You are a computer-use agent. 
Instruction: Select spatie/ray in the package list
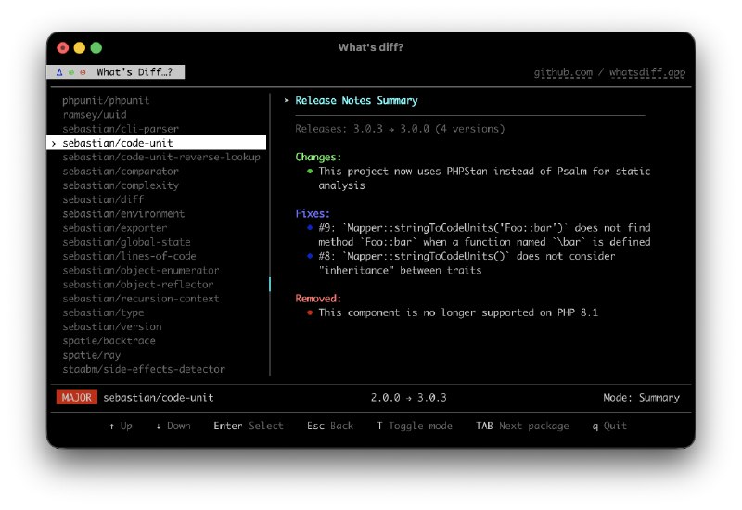pyautogui.click(x=92, y=355)
